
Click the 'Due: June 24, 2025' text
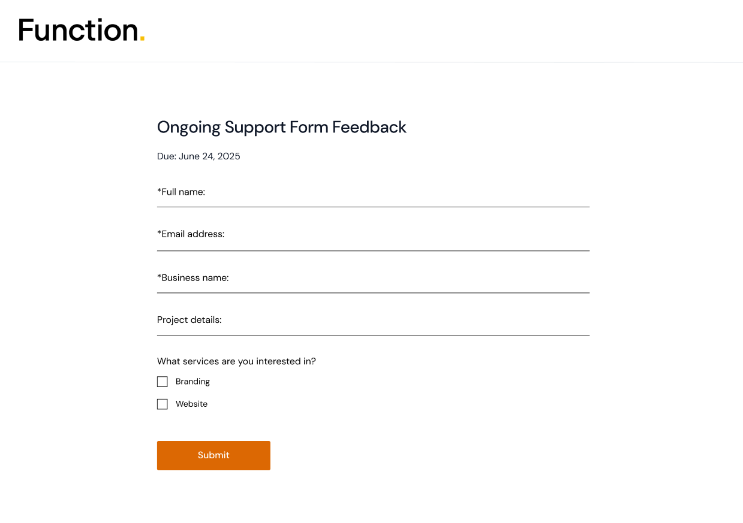tap(198, 156)
